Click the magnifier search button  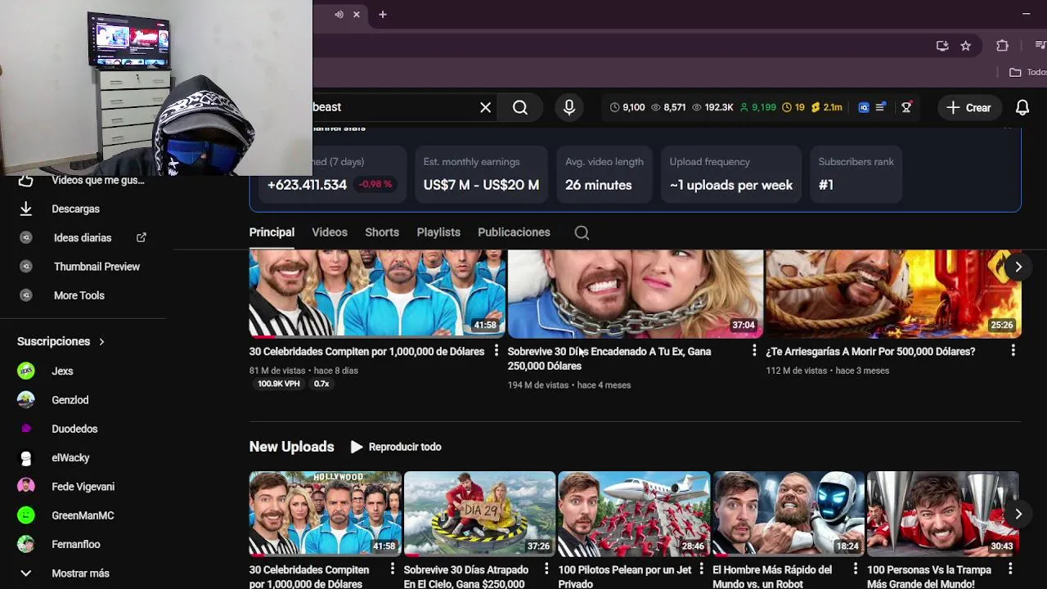(520, 107)
